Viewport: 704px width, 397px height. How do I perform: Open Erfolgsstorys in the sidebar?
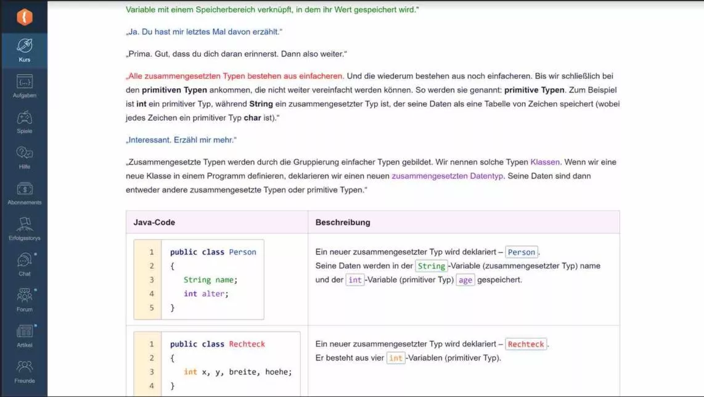24,229
